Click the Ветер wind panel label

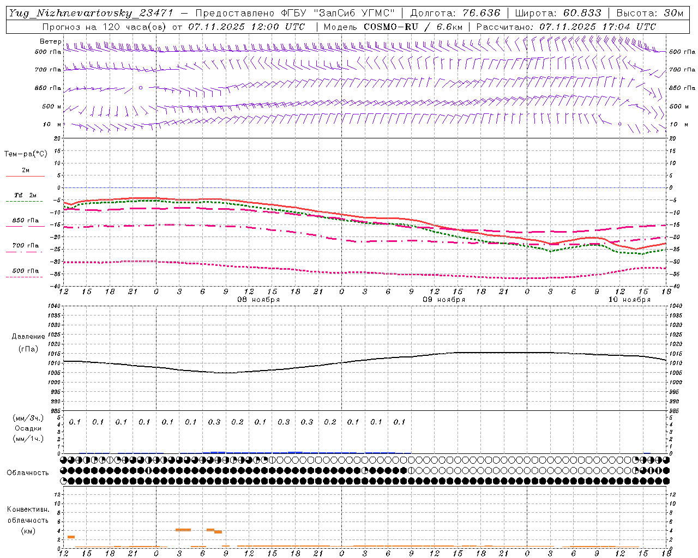coord(50,41)
